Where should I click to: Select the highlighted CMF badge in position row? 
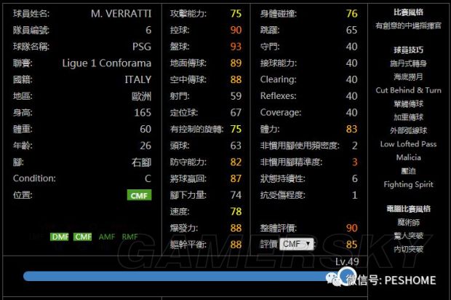tap(83, 237)
